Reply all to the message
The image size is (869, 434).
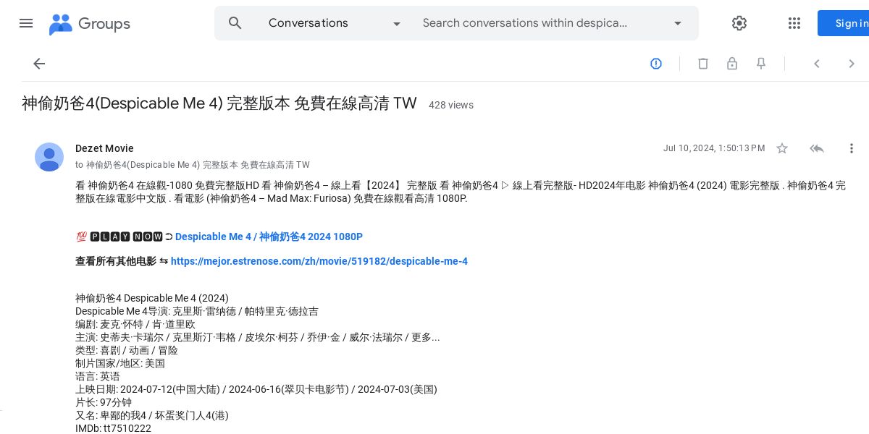tap(817, 148)
